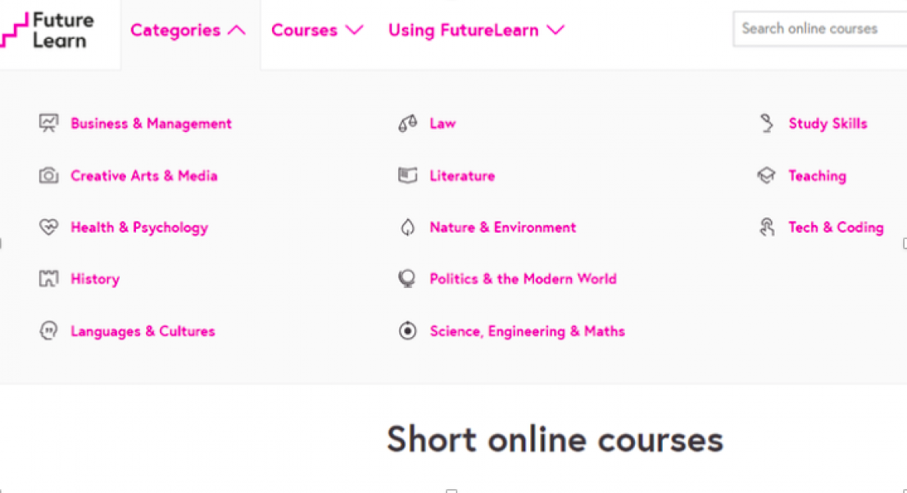
Task: Click the camera icon for Creative Arts & Media
Action: pos(48,175)
